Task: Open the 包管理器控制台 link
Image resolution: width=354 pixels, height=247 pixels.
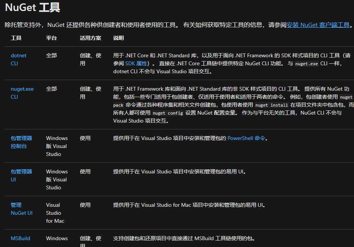Action: coord(21,142)
